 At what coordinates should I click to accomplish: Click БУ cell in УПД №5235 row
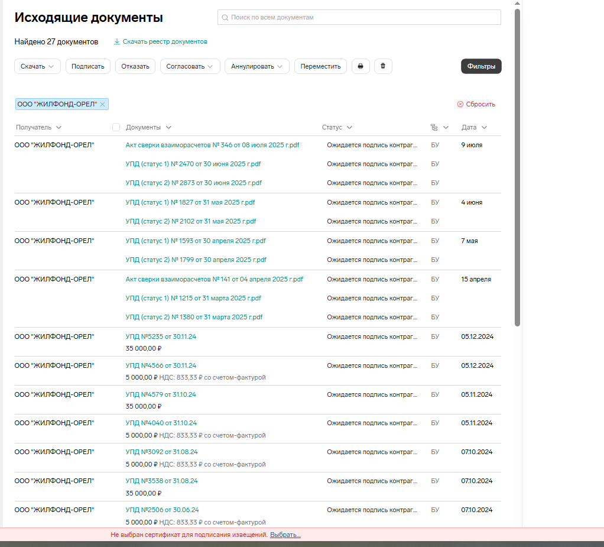pos(435,337)
